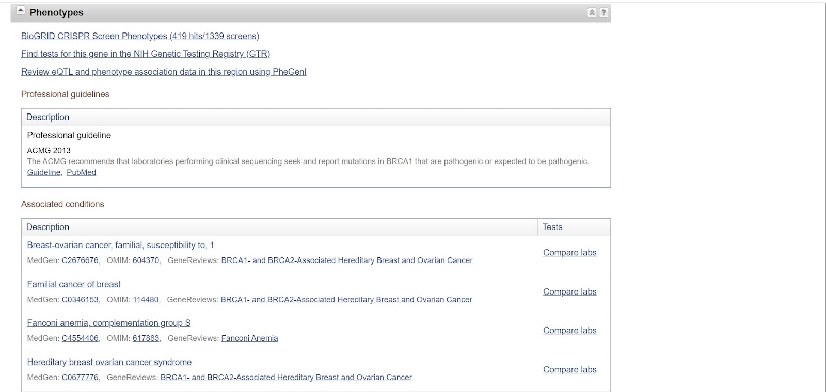This screenshot has height=392, width=826.
Task: Open PheGenI eQTL association data link
Action: pos(164,72)
